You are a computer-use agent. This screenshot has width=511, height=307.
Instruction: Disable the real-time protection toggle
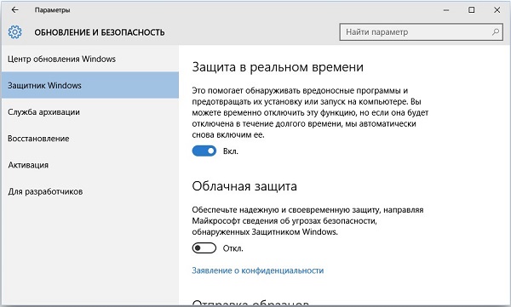(204, 151)
